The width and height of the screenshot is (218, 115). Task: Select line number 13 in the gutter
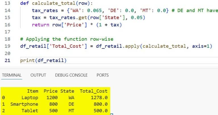click(x=7, y=3)
